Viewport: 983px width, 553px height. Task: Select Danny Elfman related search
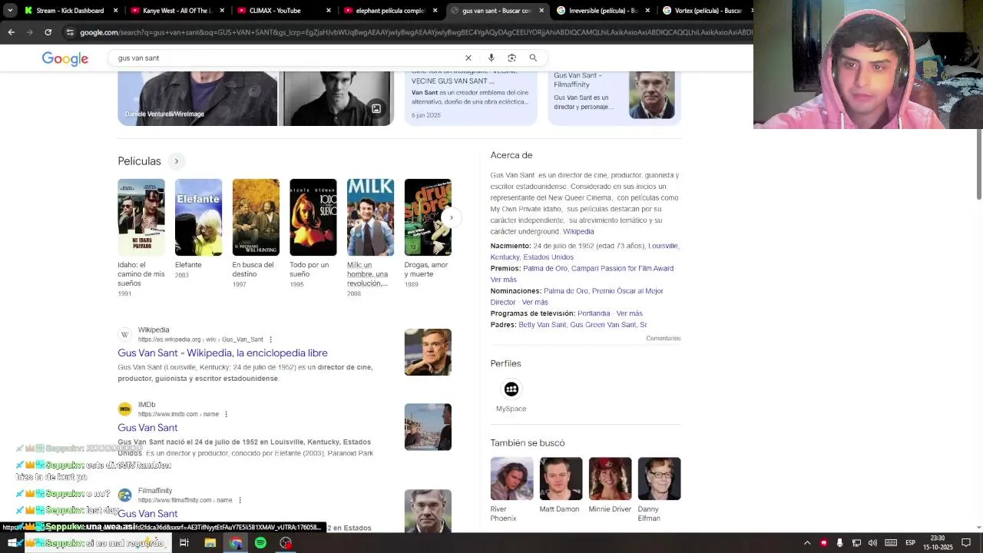[x=659, y=490]
